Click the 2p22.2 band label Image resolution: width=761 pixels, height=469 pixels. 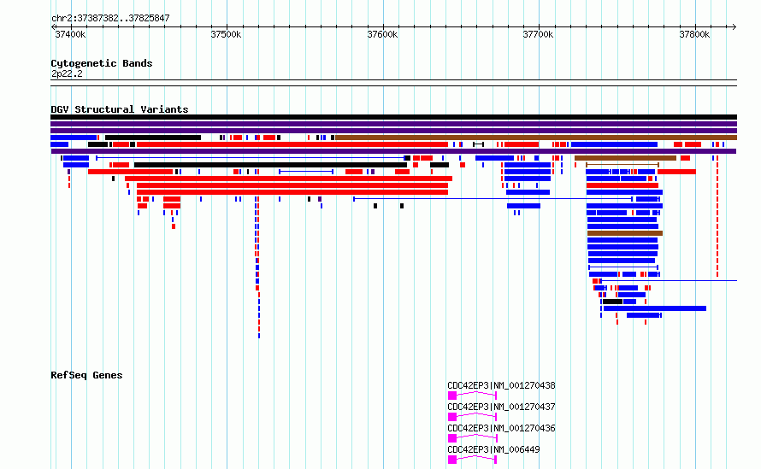[x=67, y=73]
